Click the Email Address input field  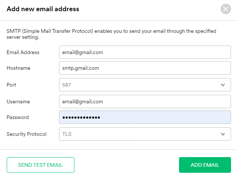point(145,52)
